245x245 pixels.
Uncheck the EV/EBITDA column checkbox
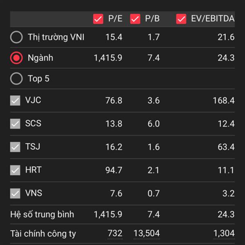[181, 19]
